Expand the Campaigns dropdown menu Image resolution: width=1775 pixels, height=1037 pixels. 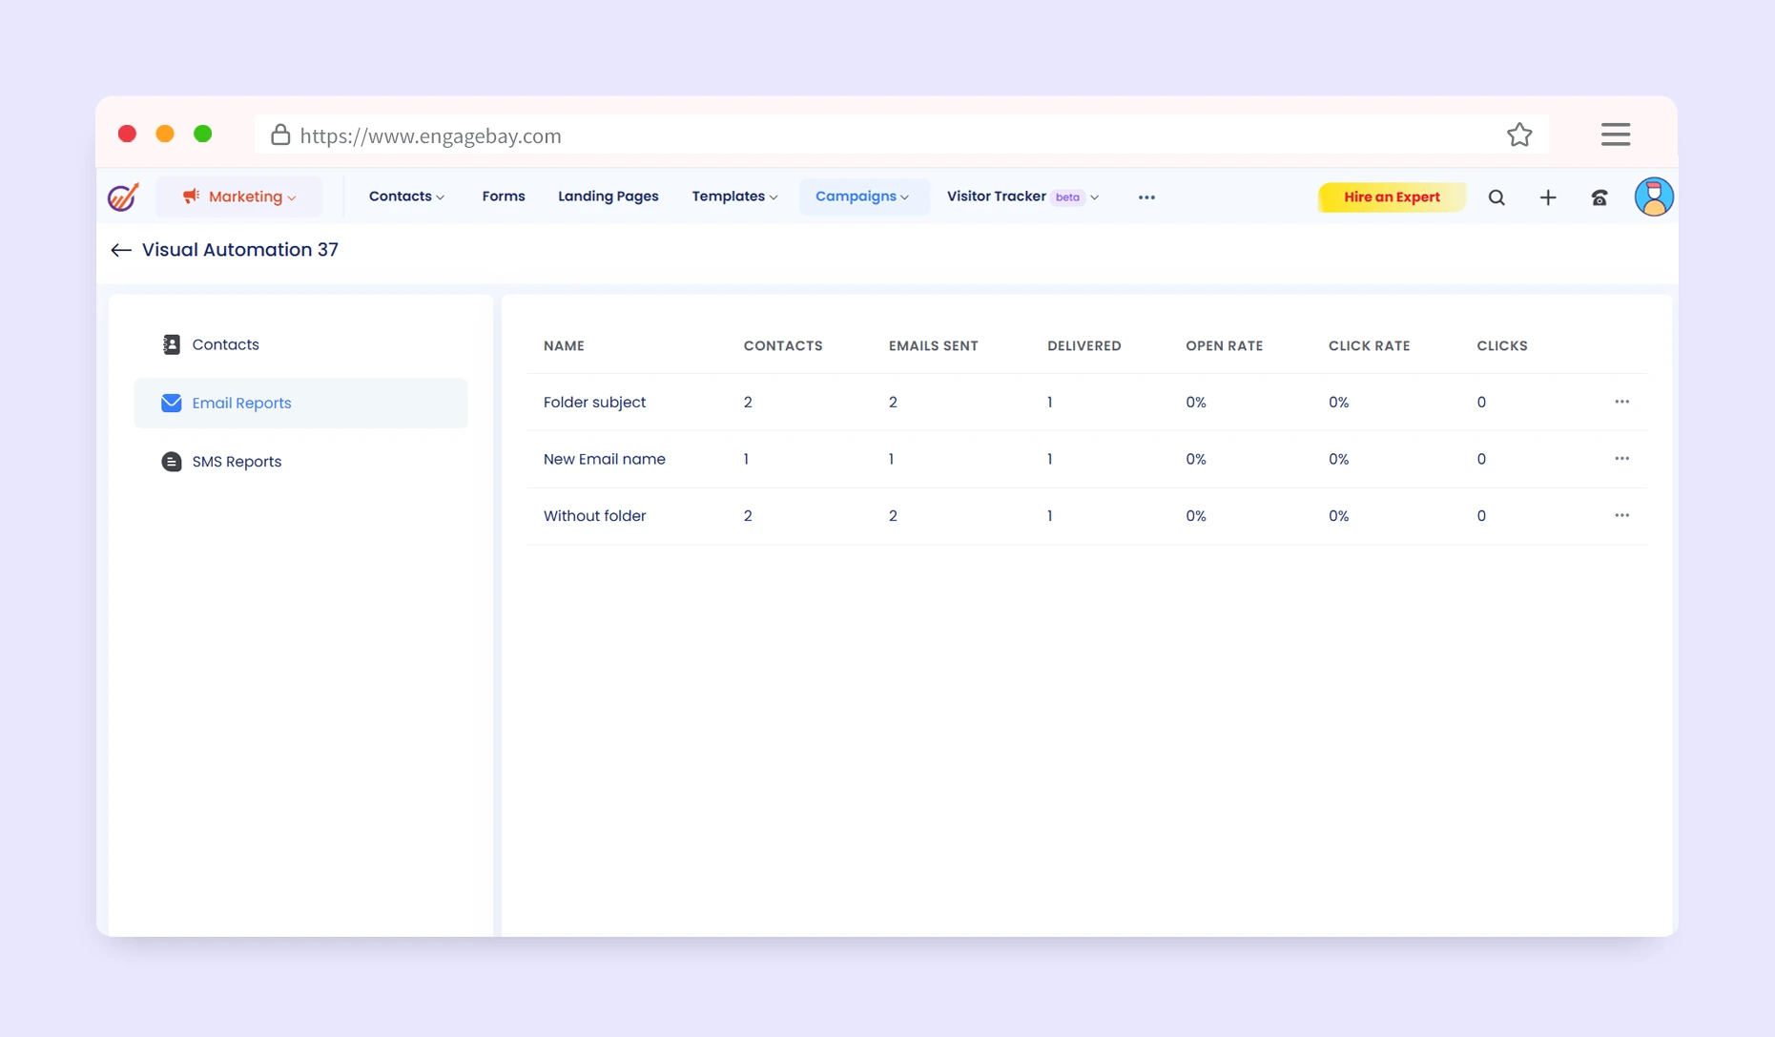(862, 197)
